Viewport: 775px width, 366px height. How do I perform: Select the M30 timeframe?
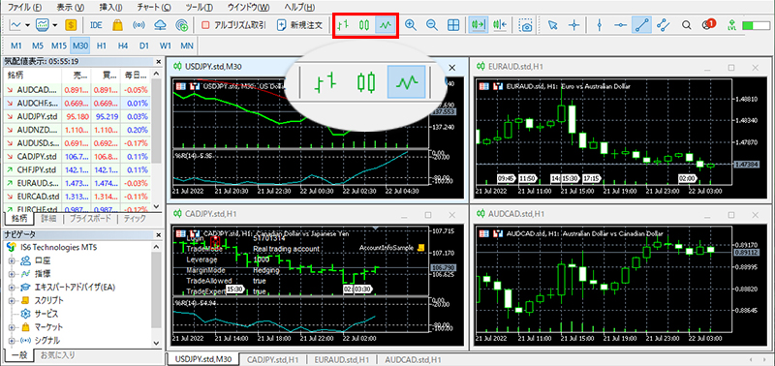[x=79, y=46]
